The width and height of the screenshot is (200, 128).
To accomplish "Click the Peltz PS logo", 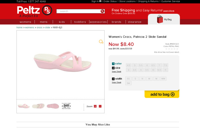I will click(x=35, y=11).
